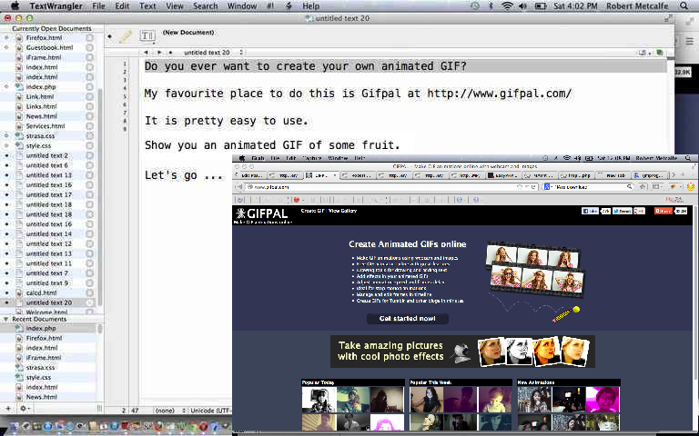The height and width of the screenshot is (436, 699).
Task: Toggle the pencil document-writable icon
Action: [126, 36]
